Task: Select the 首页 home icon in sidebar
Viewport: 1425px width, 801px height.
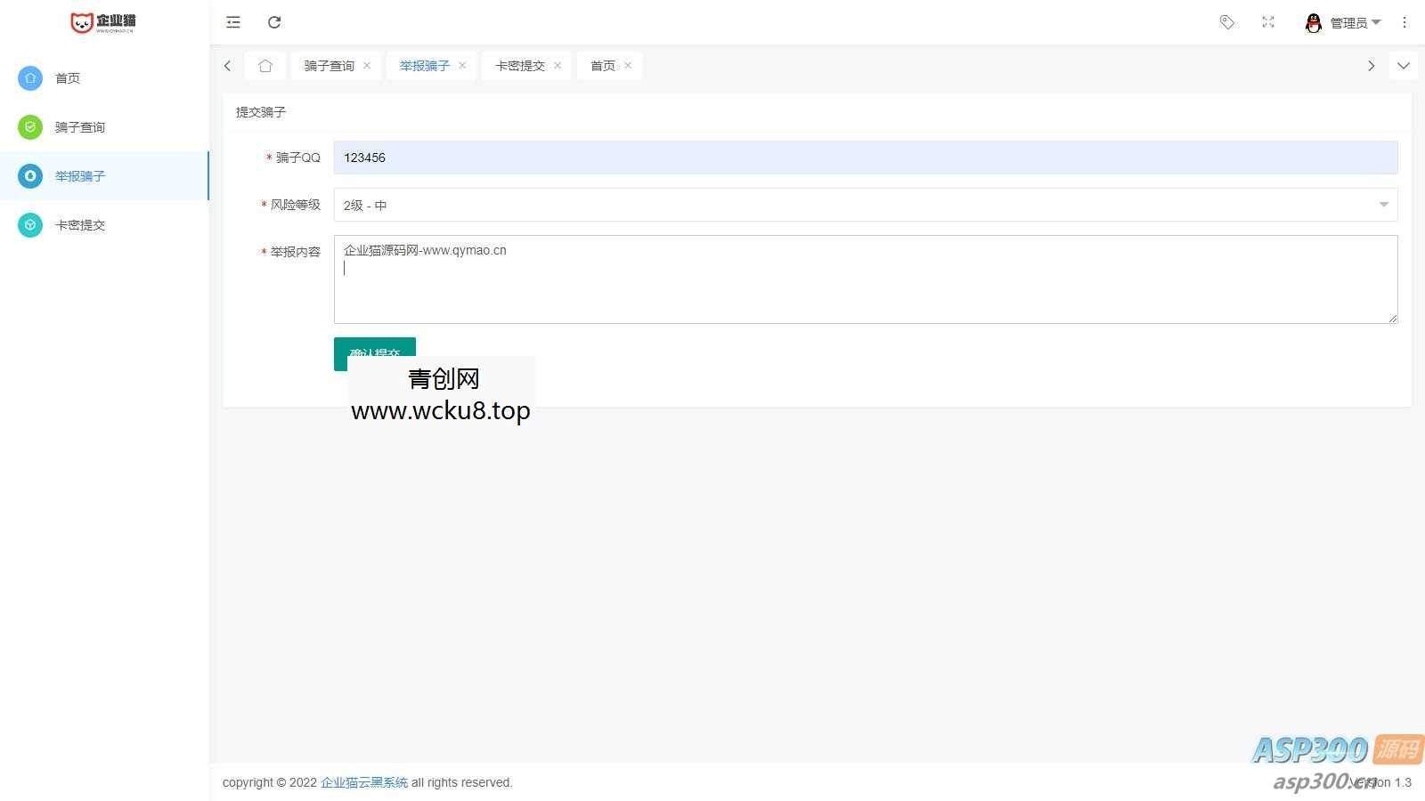Action: pyautogui.click(x=30, y=78)
